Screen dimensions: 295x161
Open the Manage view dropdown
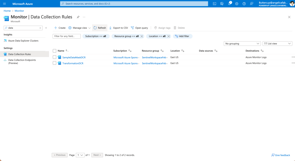click(x=79, y=28)
